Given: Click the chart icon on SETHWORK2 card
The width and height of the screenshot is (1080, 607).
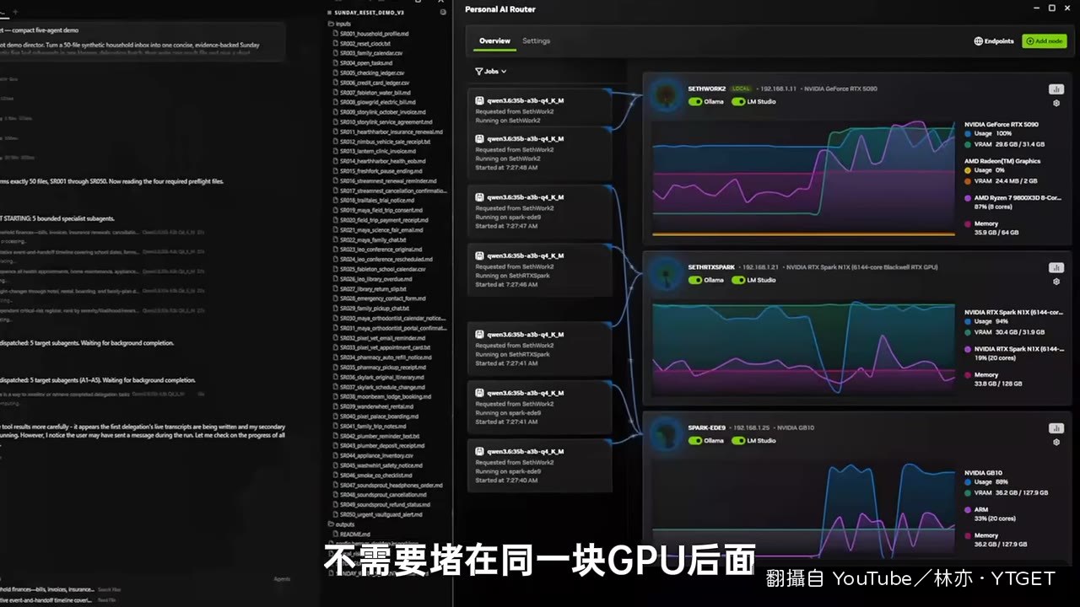Looking at the screenshot, I should coord(1056,89).
